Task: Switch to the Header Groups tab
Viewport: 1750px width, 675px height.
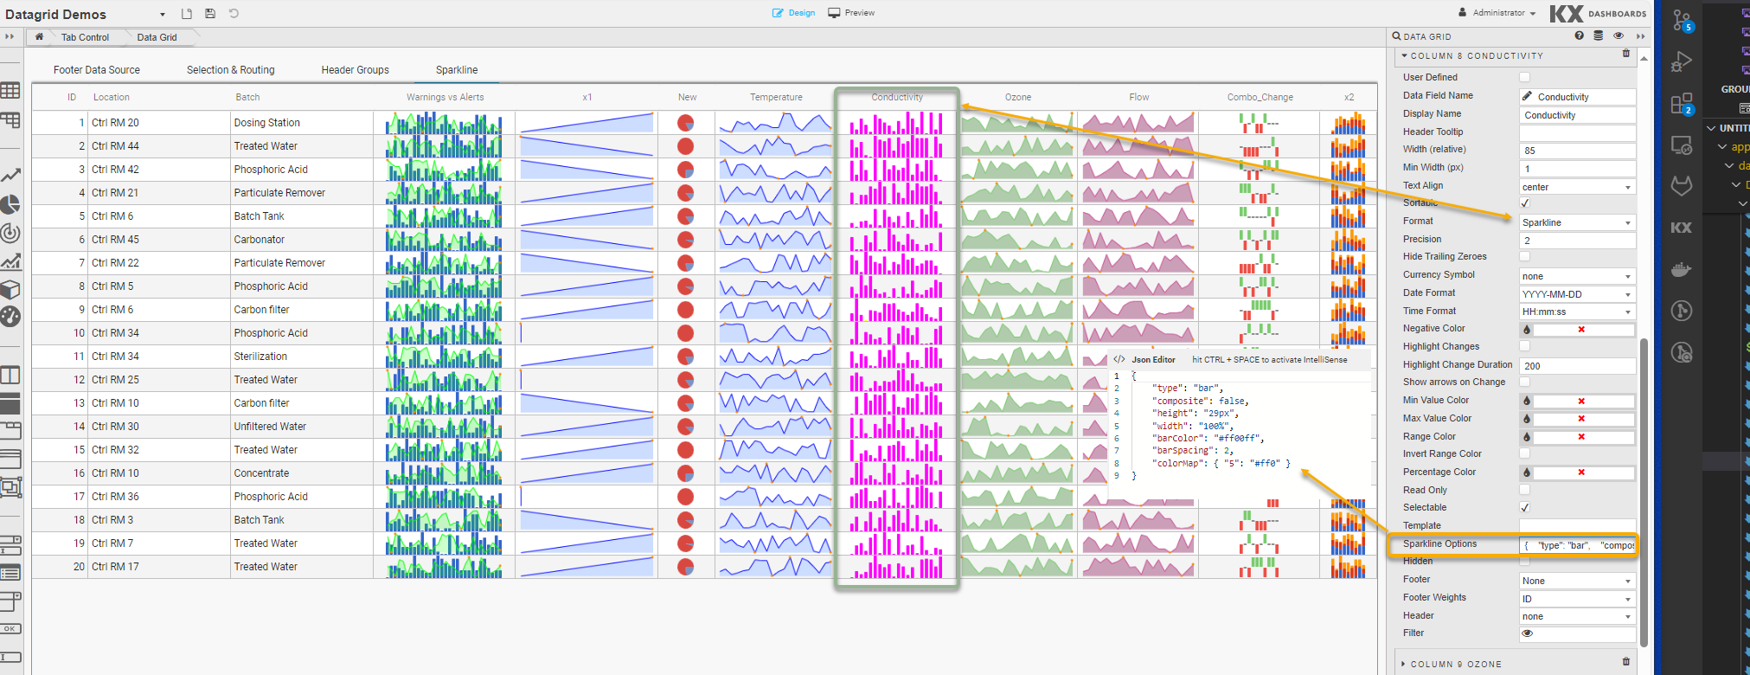Action: (x=355, y=70)
